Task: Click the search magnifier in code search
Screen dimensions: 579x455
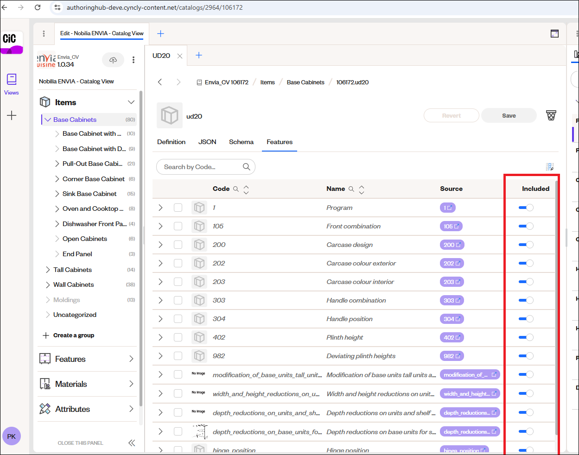Action: tap(247, 167)
